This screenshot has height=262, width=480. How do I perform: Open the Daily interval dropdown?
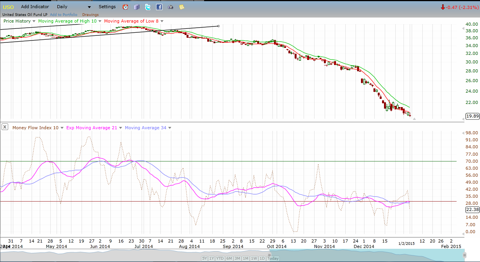[x=74, y=7]
